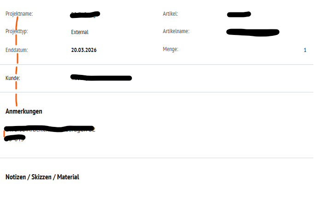Click the Anmerkungen heading
318x223 pixels.
[x=24, y=111]
